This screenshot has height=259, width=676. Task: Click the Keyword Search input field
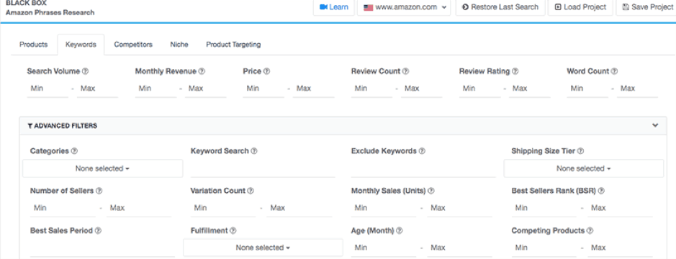[x=263, y=169]
